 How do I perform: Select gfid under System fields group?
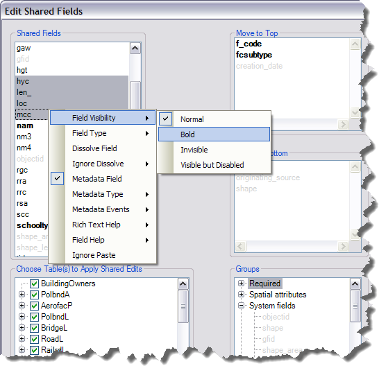point(269,339)
